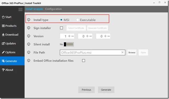This screenshot has width=169, height=99.
Task: Maximize the Install Toolkit window
Action: click(x=160, y=2)
